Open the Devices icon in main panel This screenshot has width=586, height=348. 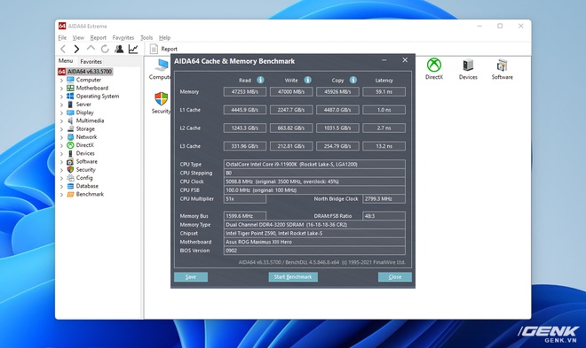pos(468,66)
